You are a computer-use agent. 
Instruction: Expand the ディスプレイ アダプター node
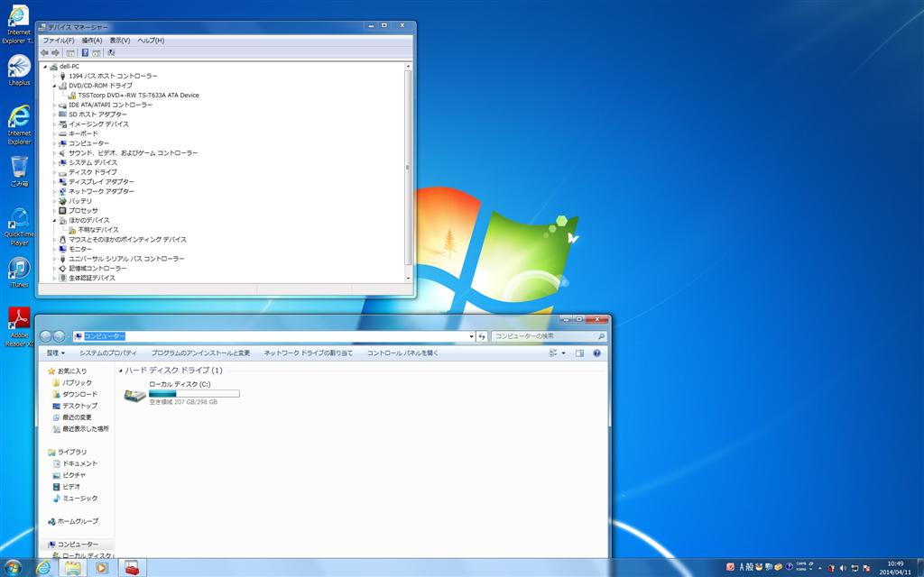click(x=54, y=182)
